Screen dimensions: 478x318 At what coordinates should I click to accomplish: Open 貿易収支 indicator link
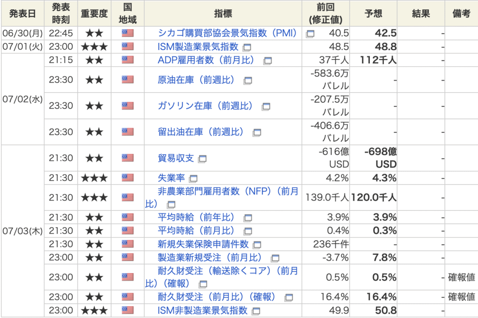(x=176, y=158)
